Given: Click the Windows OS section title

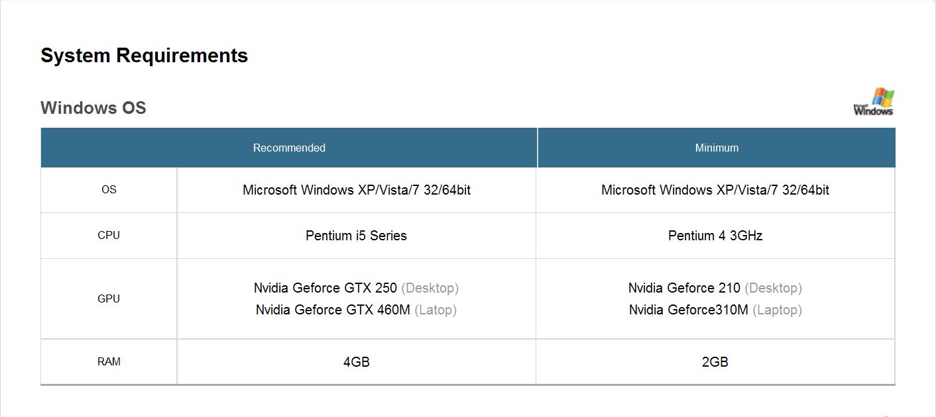Looking at the screenshot, I should [x=93, y=108].
